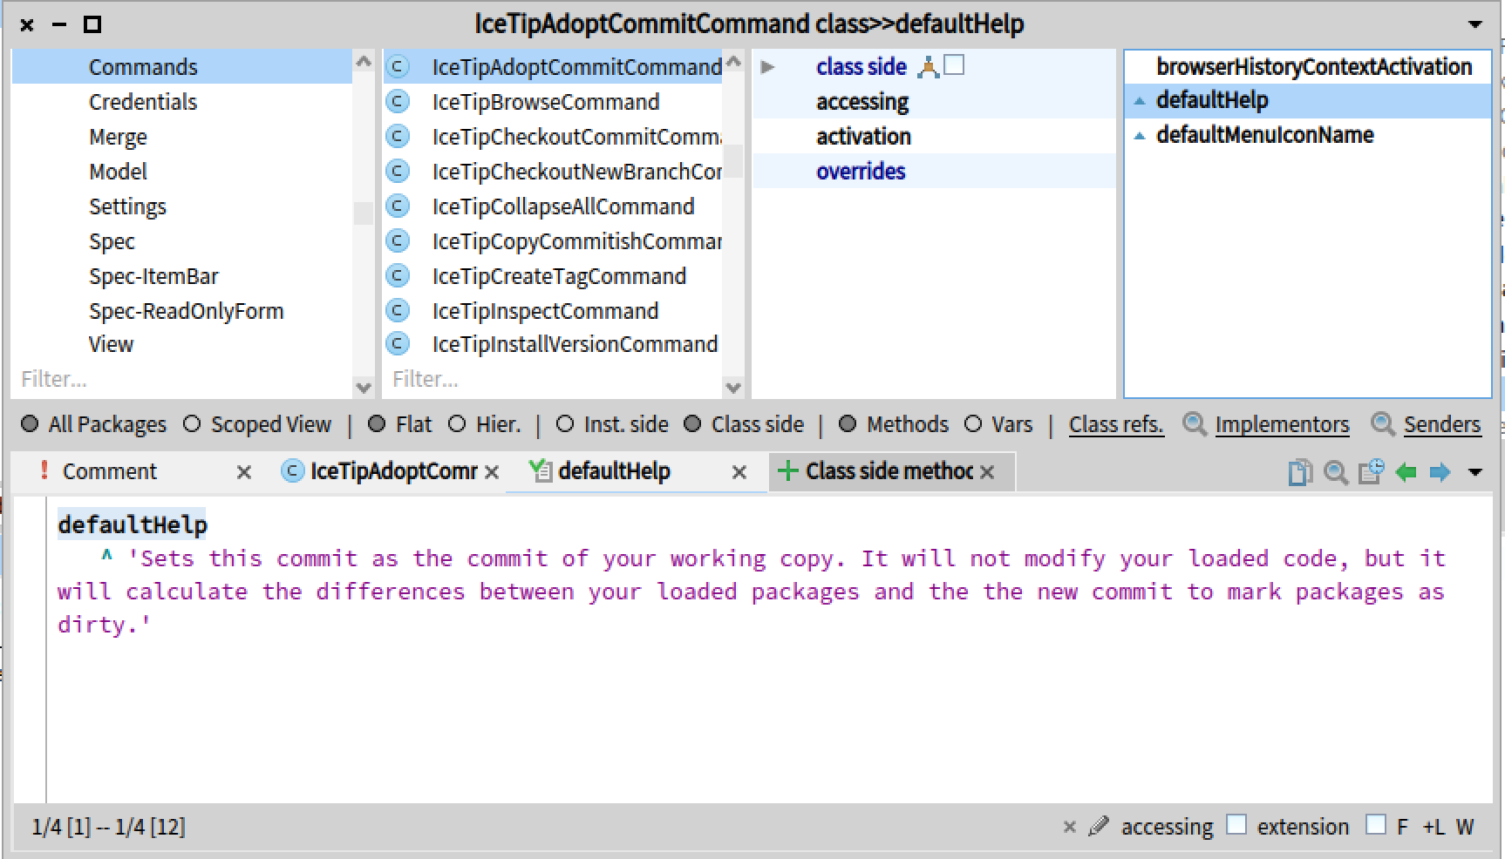Tick the checkbox next to class side
Image resolution: width=1505 pixels, height=859 pixels.
click(955, 65)
